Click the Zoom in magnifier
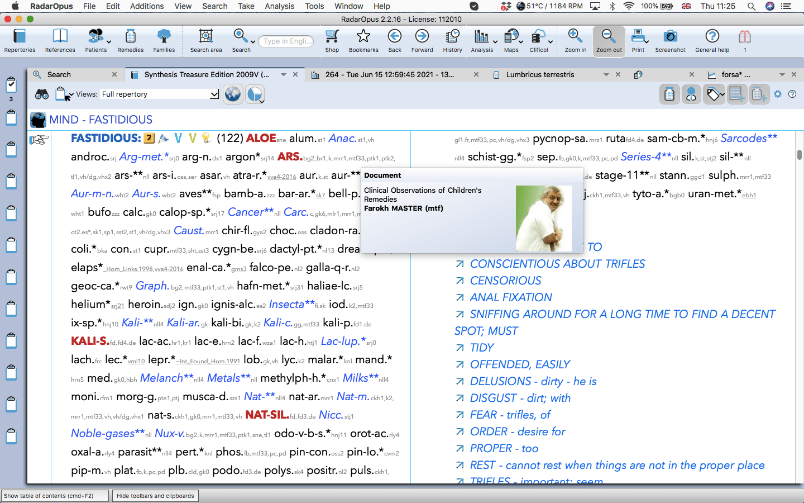The image size is (804, 503). [x=575, y=41]
